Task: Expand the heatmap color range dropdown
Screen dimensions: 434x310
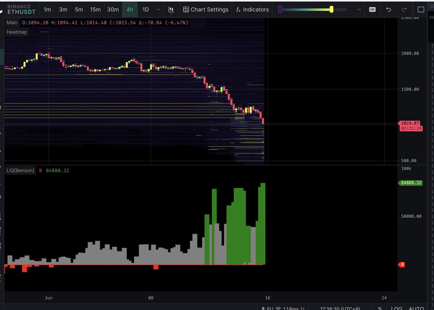Action: 359,10
